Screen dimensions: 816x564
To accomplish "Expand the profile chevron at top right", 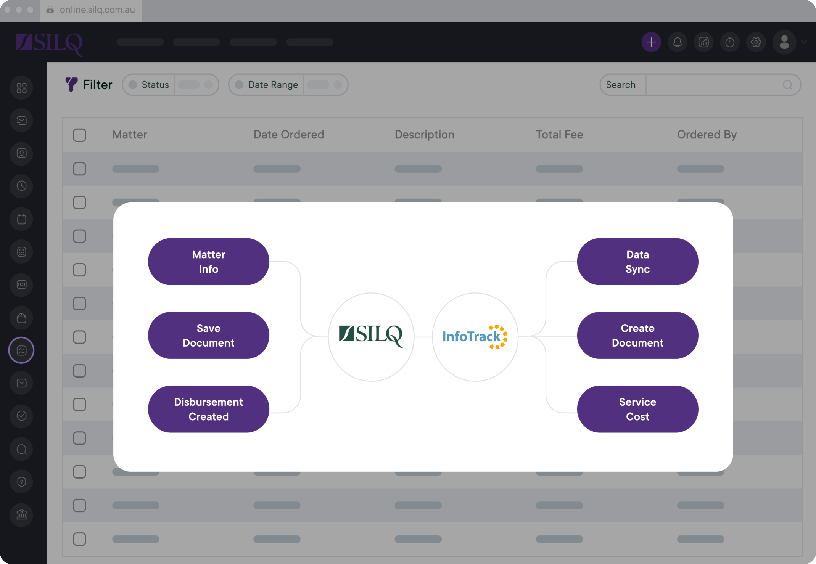I will click(804, 42).
